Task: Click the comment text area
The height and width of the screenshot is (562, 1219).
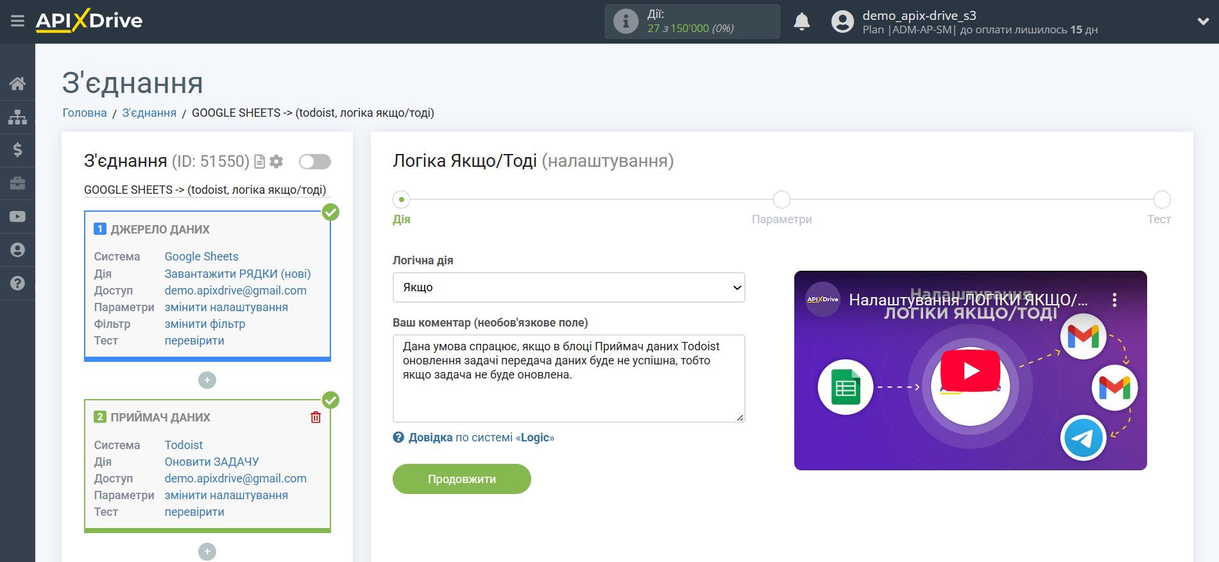Action: pos(568,379)
